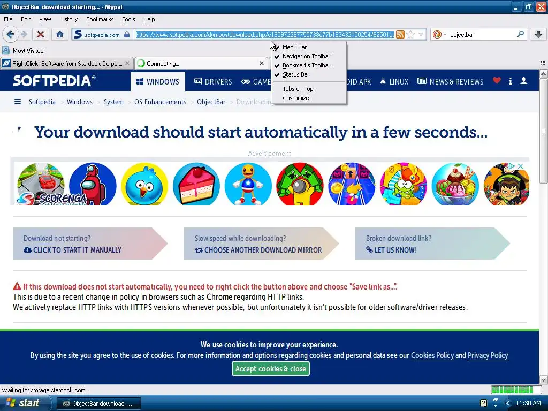The height and width of the screenshot is (411, 548).
Task: Toggle Status Bar visibility
Action: pyautogui.click(x=309, y=74)
